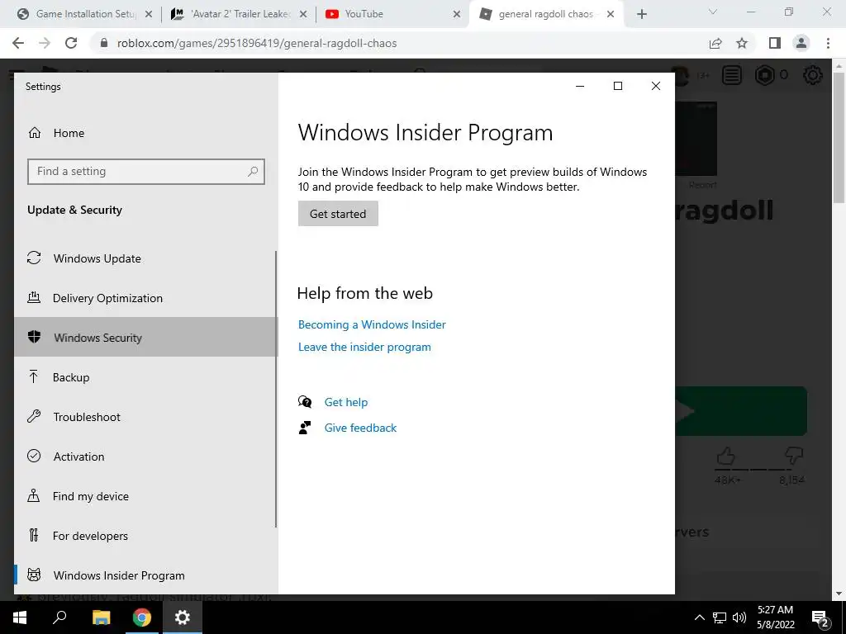Toggle Chrome side panel
The image size is (846, 634).
click(x=775, y=43)
